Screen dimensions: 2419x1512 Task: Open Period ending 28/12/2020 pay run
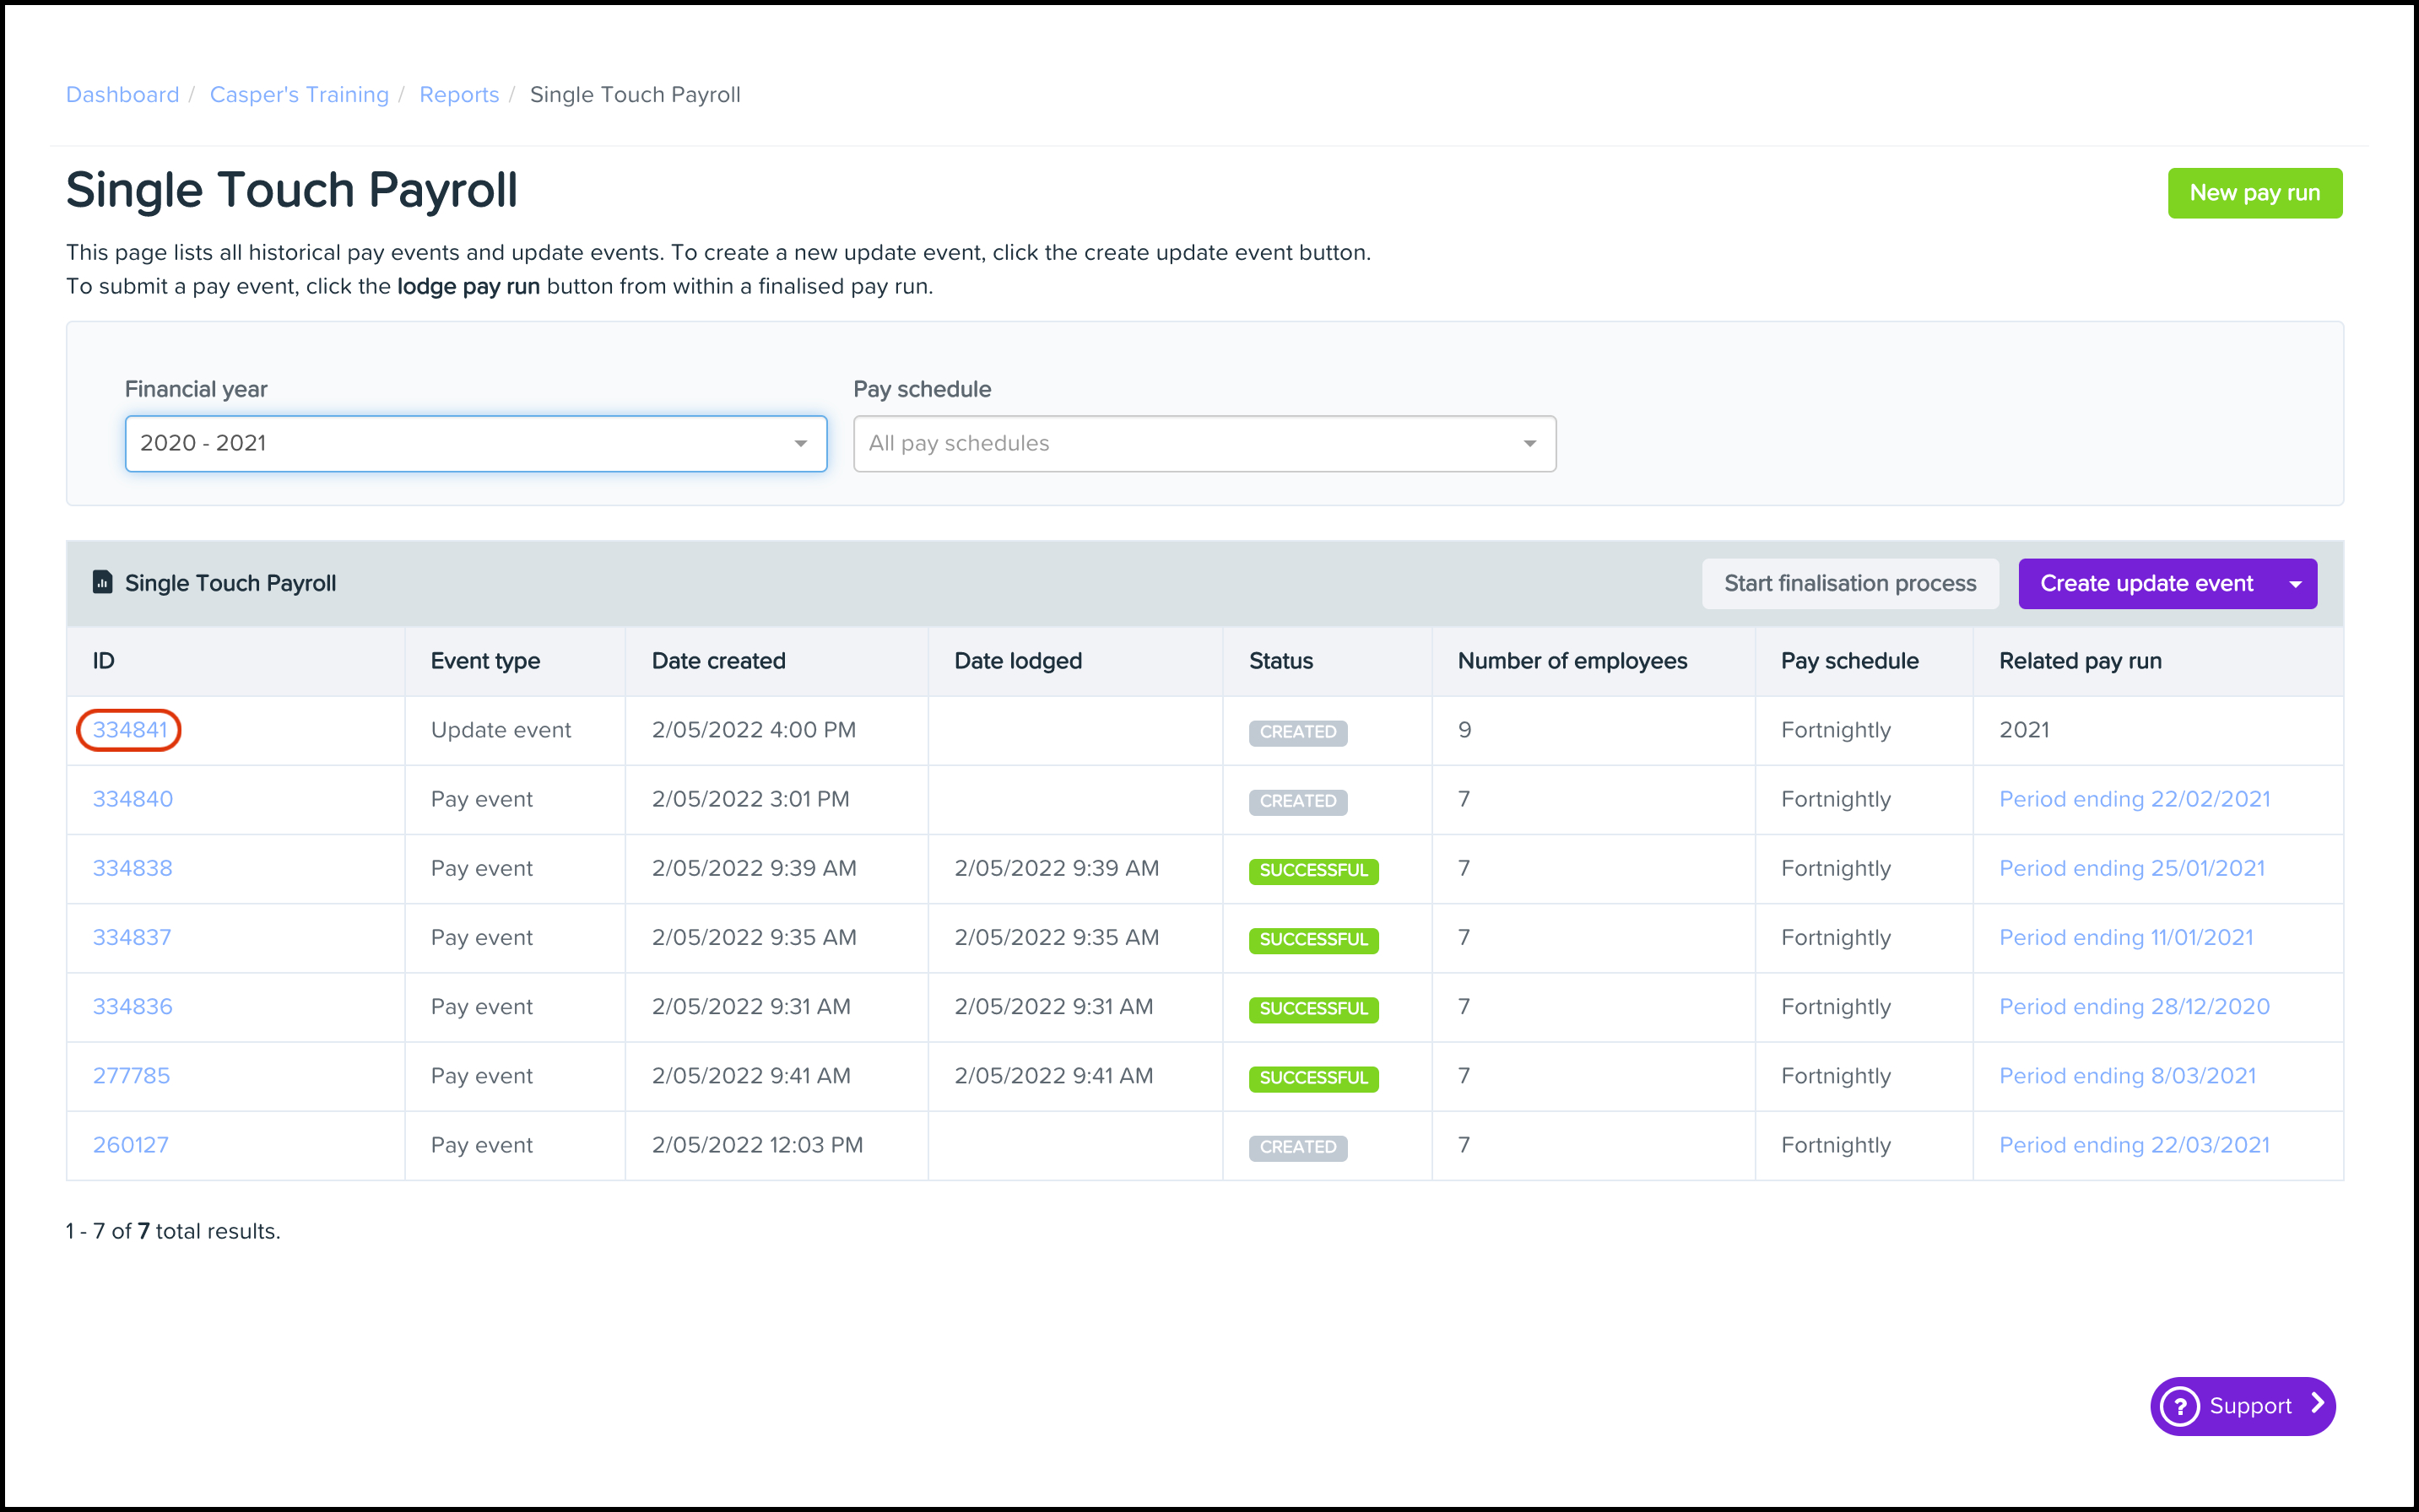click(x=2134, y=1007)
